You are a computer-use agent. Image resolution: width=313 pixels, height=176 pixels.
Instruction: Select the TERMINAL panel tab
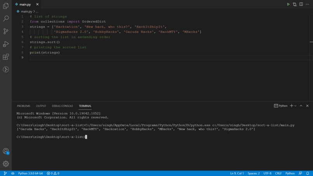85,106
